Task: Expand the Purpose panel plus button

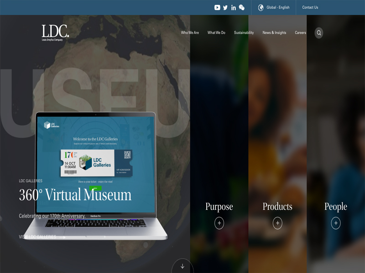Action: (x=219, y=223)
